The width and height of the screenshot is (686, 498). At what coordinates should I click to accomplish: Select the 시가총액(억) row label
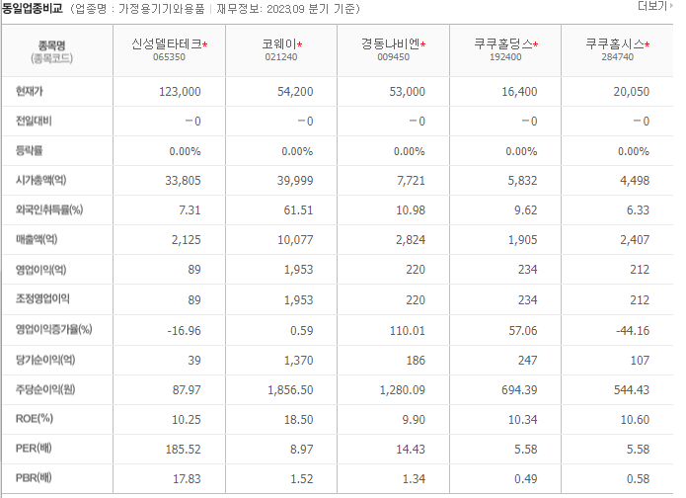coord(40,180)
